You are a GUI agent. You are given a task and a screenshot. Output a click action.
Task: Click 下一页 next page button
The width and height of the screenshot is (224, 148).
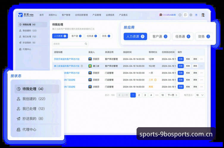[x=173, y=95]
